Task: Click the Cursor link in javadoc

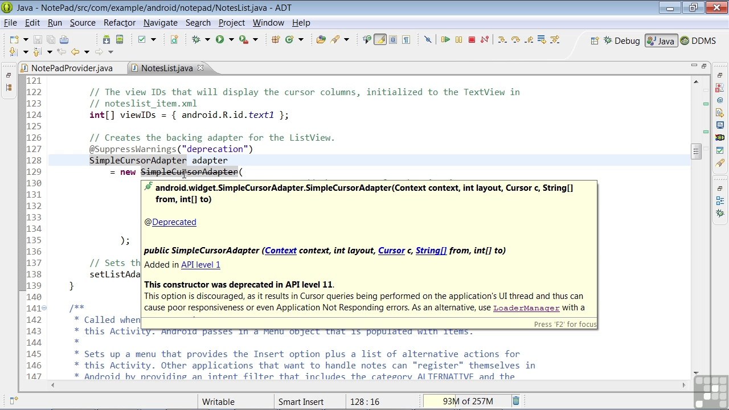Action: pyautogui.click(x=391, y=251)
